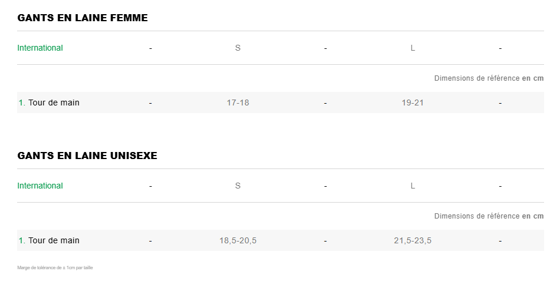The width and height of the screenshot is (560, 281).
Task: Click the 17-18 hand measurement value
Action: click(x=238, y=103)
